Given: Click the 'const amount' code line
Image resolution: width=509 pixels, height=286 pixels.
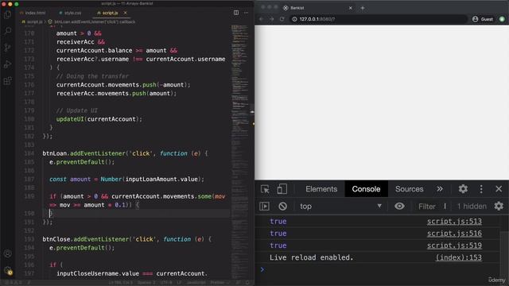Looking at the screenshot, I should [126, 179].
